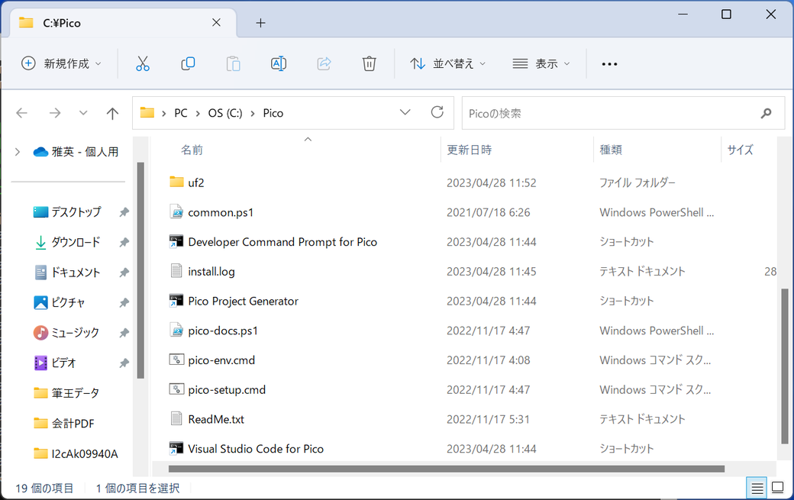Expand the chevron after PC in address bar
The image size is (794, 500).
[198, 114]
